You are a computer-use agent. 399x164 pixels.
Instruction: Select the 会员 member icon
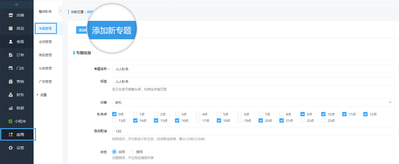[11, 41]
